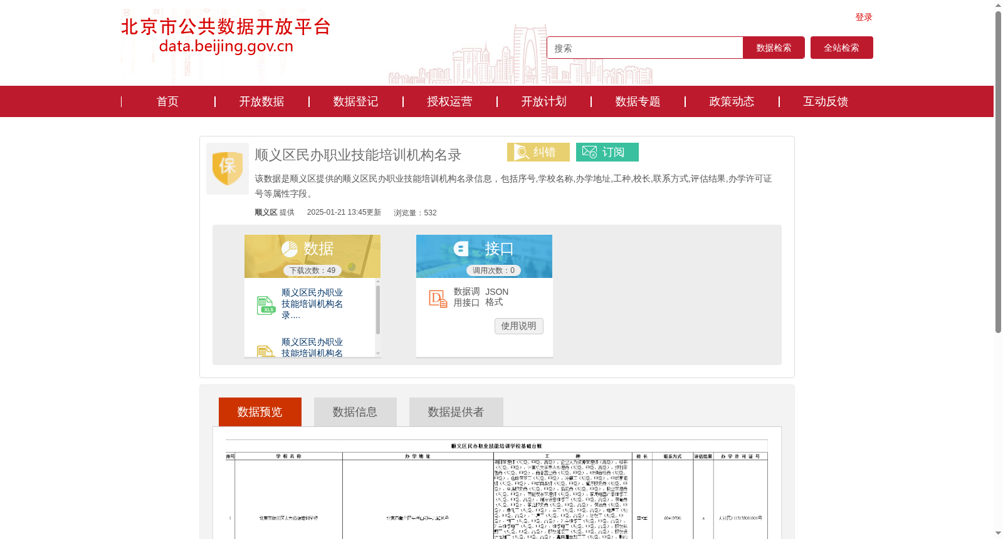Image resolution: width=1003 pixels, height=539 pixels.
Task: Click the pie chart data icon
Action: click(290, 249)
